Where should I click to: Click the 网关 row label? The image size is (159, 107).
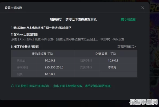coord(19,74)
